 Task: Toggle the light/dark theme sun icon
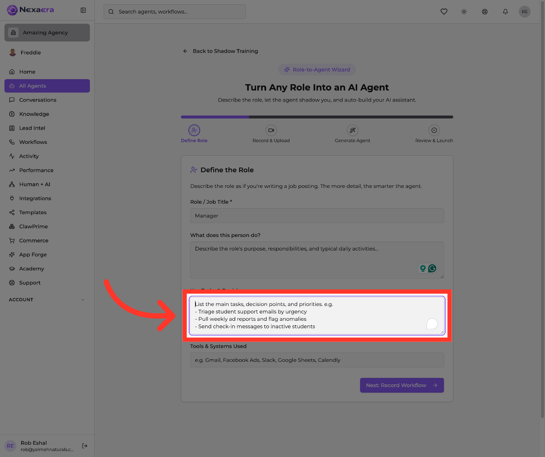[x=464, y=12]
